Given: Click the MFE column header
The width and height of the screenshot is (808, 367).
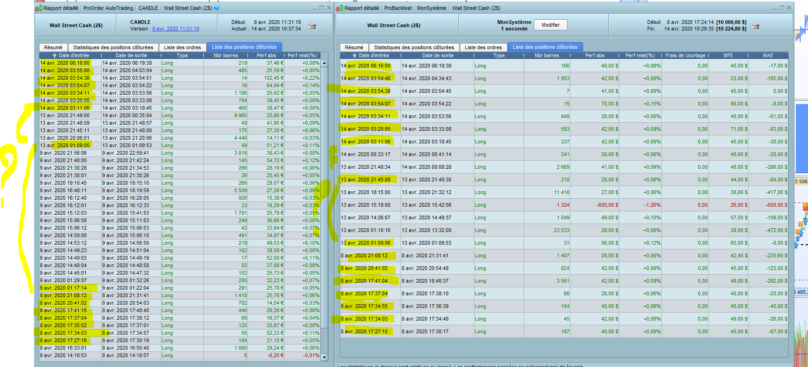Looking at the screenshot, I should pyautogui.click(x=728, y=55).
